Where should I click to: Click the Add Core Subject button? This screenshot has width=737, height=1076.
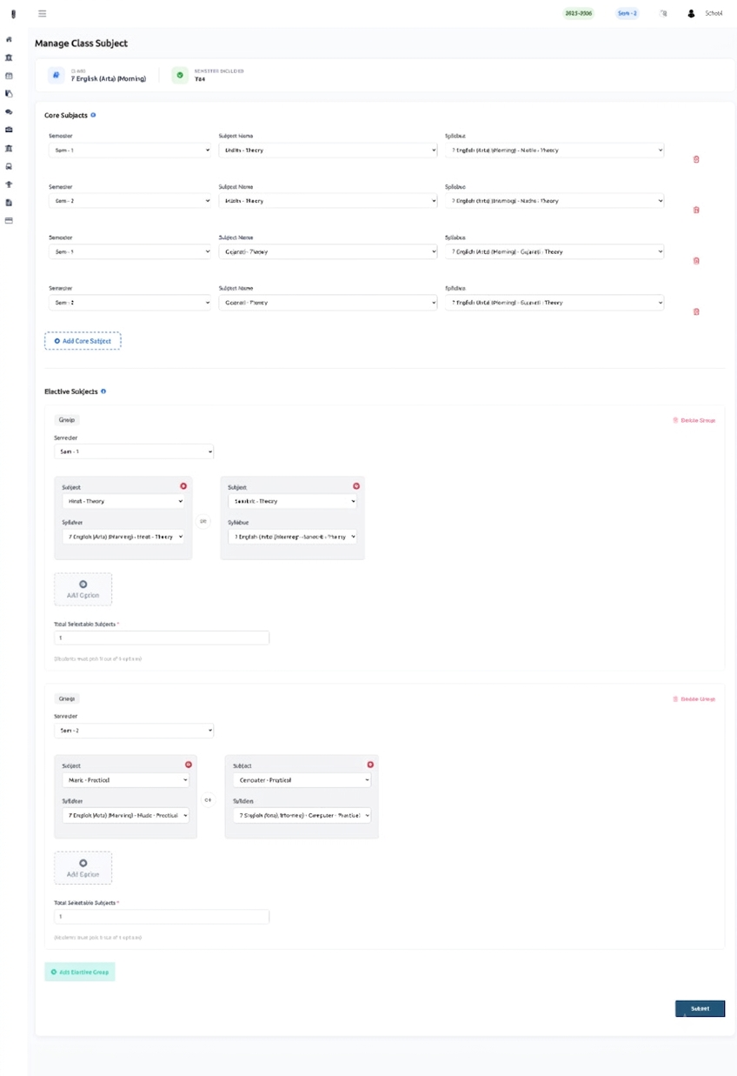pyautogui.click(x=83, y=341)
